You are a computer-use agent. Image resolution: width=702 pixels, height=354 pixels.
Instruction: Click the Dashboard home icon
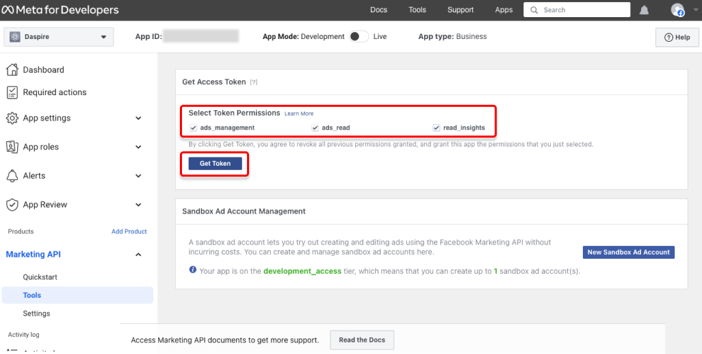click(12, 69)
